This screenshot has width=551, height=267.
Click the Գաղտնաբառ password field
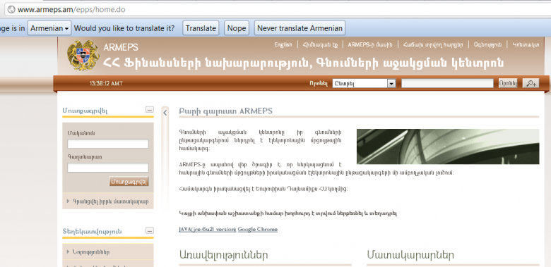(x=108, y=168)
